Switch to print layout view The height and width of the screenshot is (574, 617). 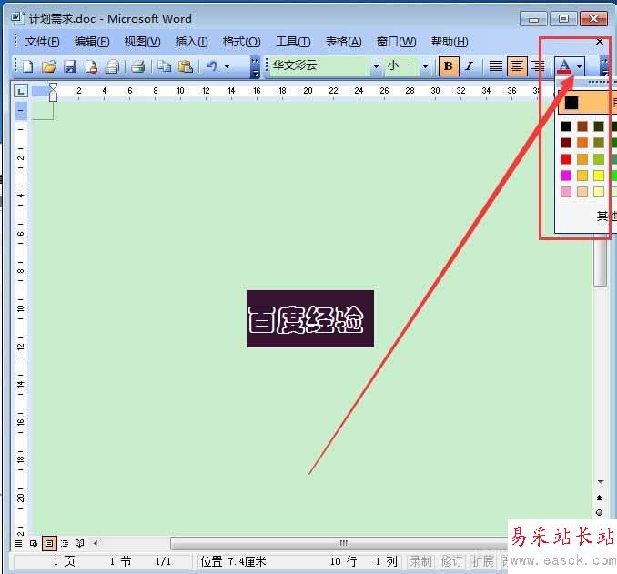(x=49, y=543)
